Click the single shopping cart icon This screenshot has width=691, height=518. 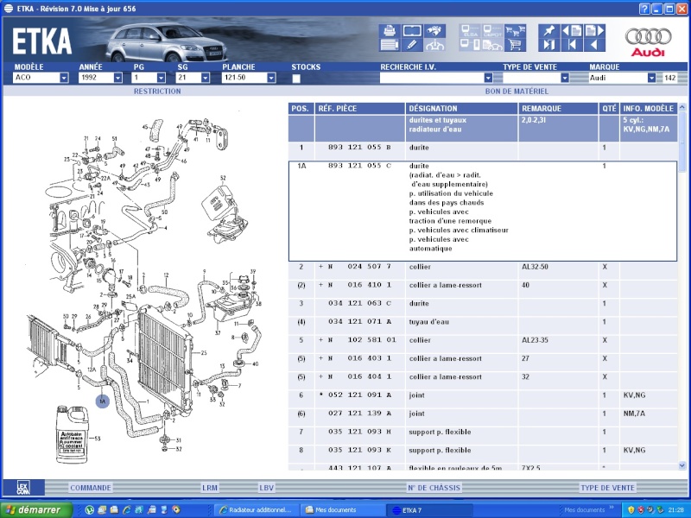(515, 45)
